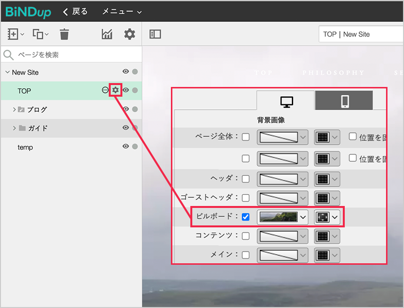Uncheck the ビルボード background checkbox

246,217
